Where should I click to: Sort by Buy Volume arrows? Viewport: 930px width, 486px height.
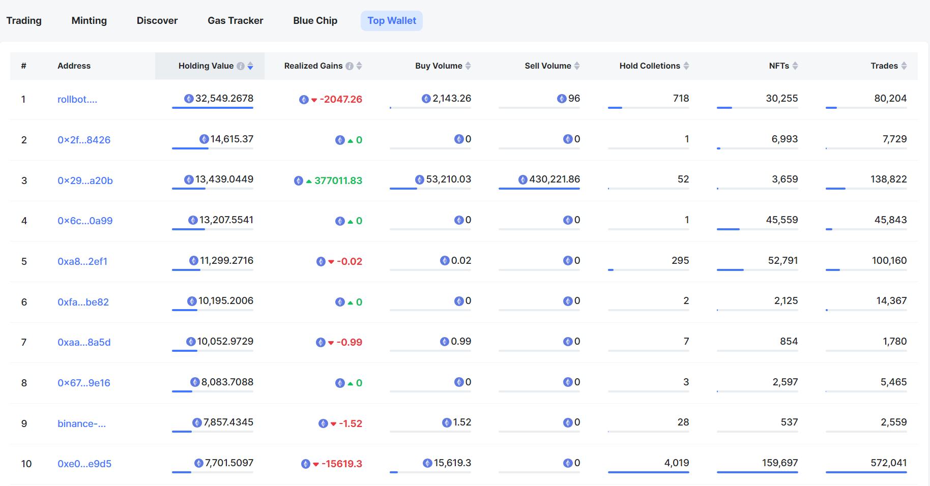pos(468,66)
